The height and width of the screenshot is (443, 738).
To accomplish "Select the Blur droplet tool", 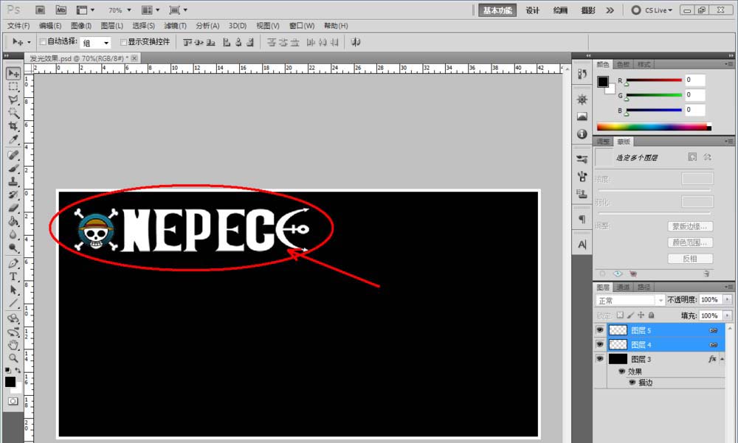I will click(x=13, y=234).
